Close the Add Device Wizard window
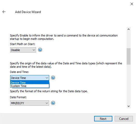Screen dimensions: 136x124 point(132,4)
